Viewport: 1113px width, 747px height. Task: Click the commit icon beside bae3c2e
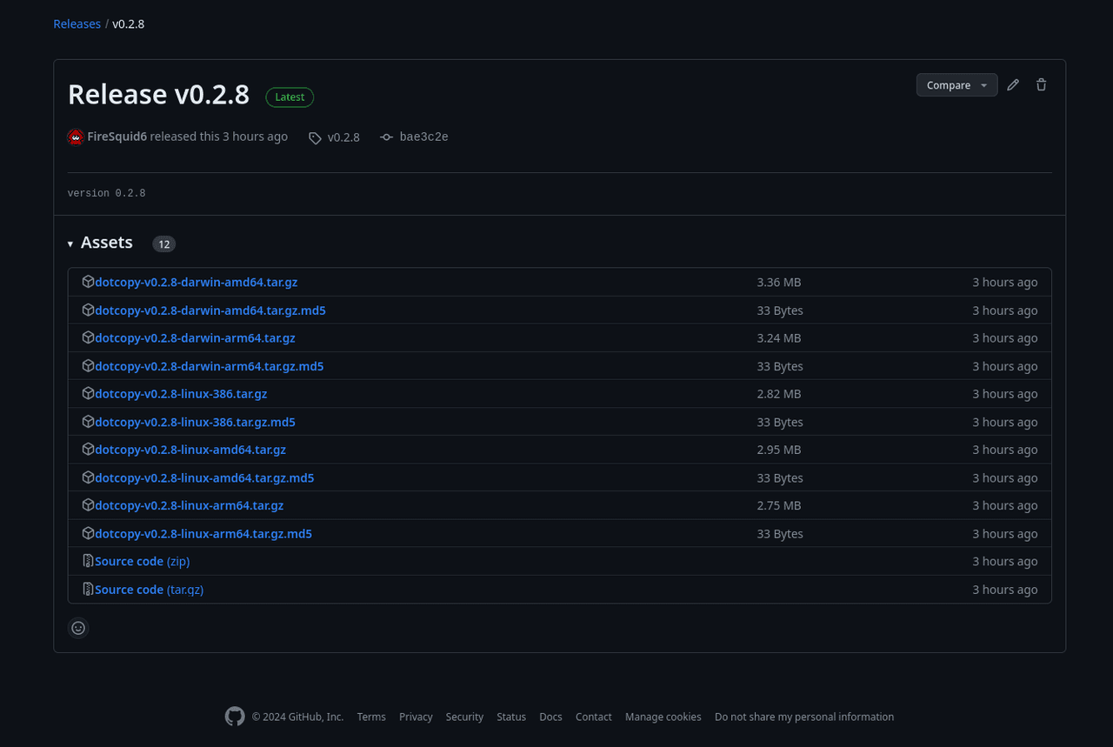(387, 137)
